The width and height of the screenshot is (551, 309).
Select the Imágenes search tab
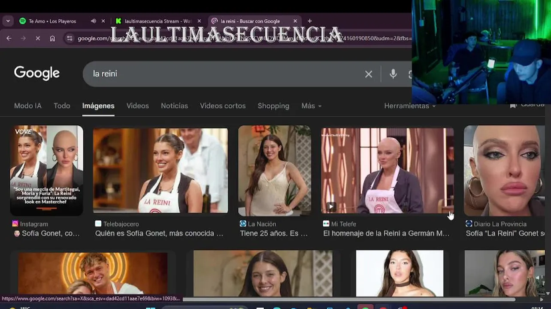98,106
